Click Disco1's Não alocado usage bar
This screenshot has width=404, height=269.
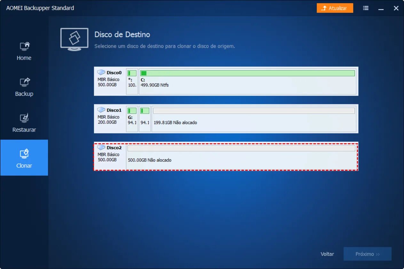point(254,111)
